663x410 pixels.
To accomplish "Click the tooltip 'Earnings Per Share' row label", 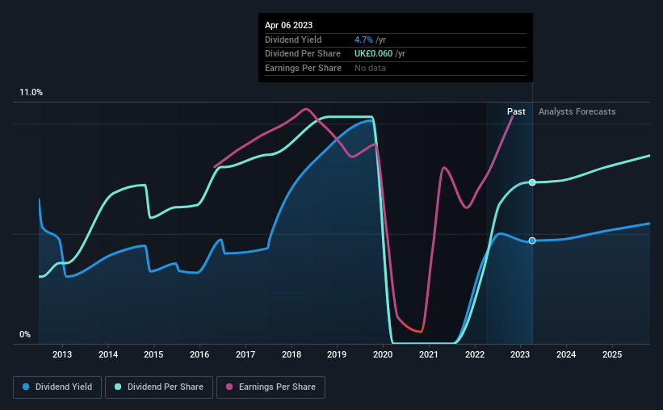I will 303,68.
